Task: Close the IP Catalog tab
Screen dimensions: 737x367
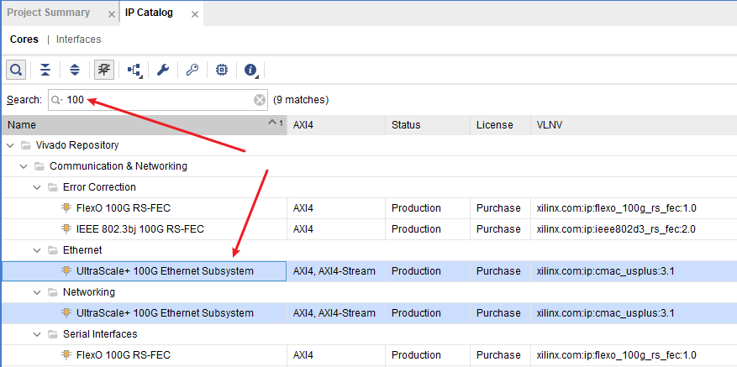Action: (x=195, y=13)
